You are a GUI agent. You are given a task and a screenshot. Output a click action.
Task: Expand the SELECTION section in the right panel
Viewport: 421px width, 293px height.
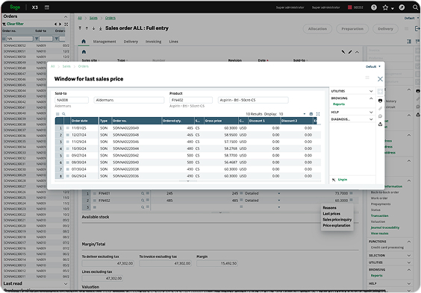(408, 256)
